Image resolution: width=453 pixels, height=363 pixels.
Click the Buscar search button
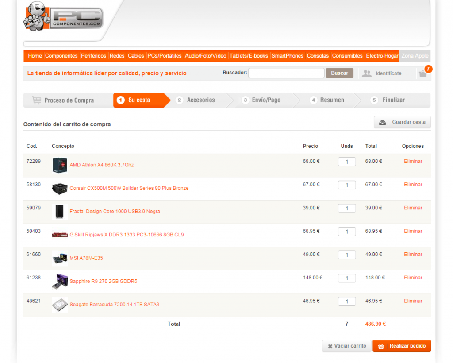(x=339, y=73)
